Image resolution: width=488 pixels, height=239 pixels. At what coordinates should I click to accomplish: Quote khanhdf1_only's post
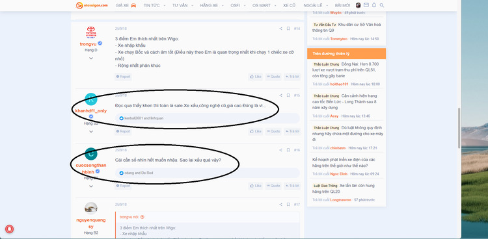pos(273,131)
